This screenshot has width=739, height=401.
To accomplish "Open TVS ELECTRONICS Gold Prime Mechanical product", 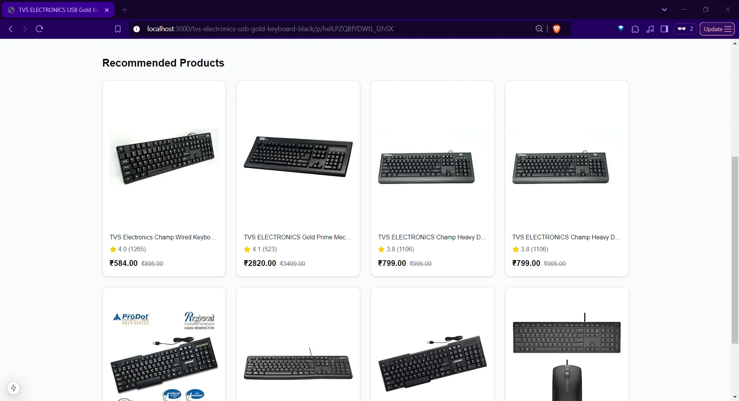I will pos(297,237).
